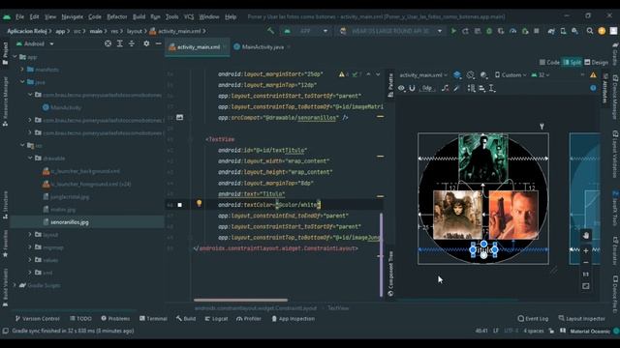Switch editor to Design view
Viewport: 620px width, 348px height.
click(597, 62)
